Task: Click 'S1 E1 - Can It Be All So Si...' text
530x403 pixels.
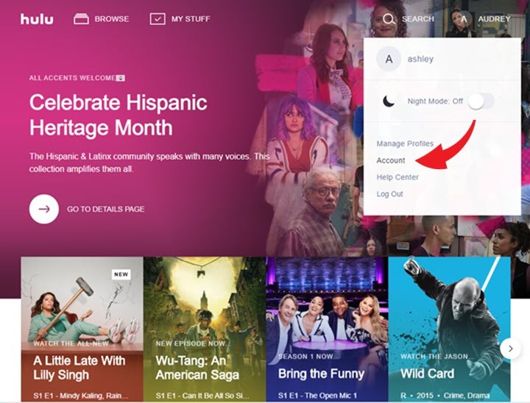Action: point(202,396)
